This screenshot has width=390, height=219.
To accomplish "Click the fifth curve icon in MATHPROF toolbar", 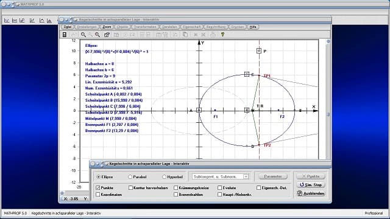I will [41, 21].
